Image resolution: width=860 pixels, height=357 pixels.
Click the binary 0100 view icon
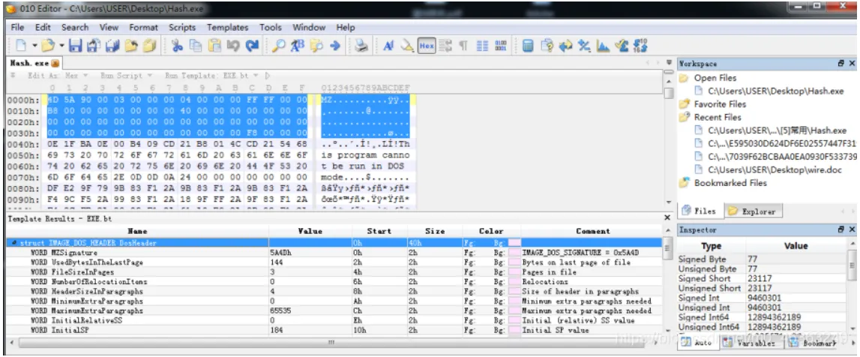coord(501,46)
